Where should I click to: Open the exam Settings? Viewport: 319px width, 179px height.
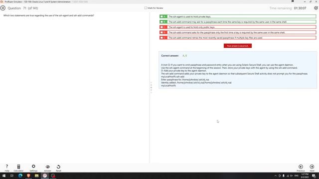coord(33,168)
